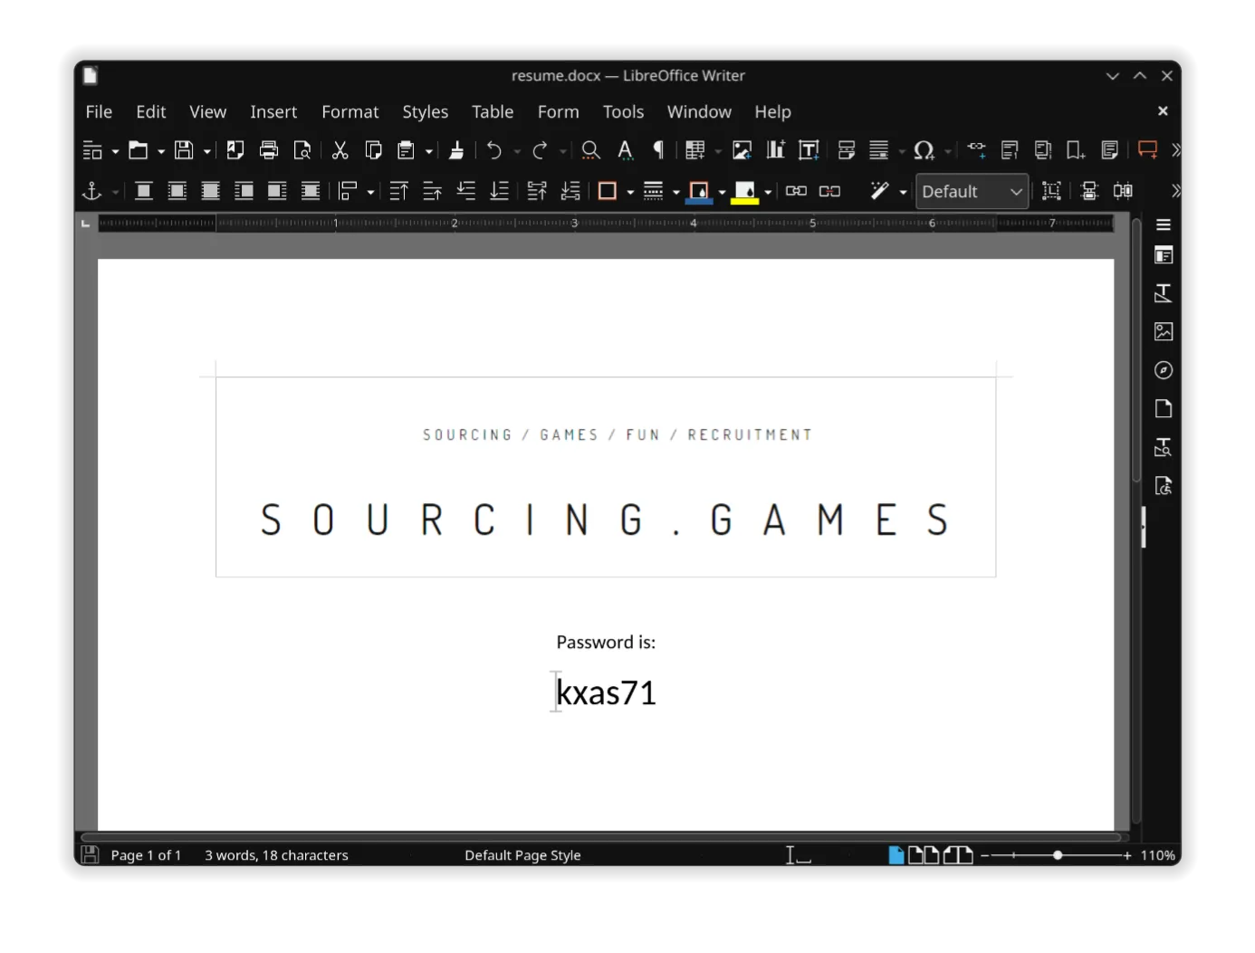This screenshot has width=1255, height=953.
Task: Click the 110% zoom percentage
Action: click(x=1157, y=855)
